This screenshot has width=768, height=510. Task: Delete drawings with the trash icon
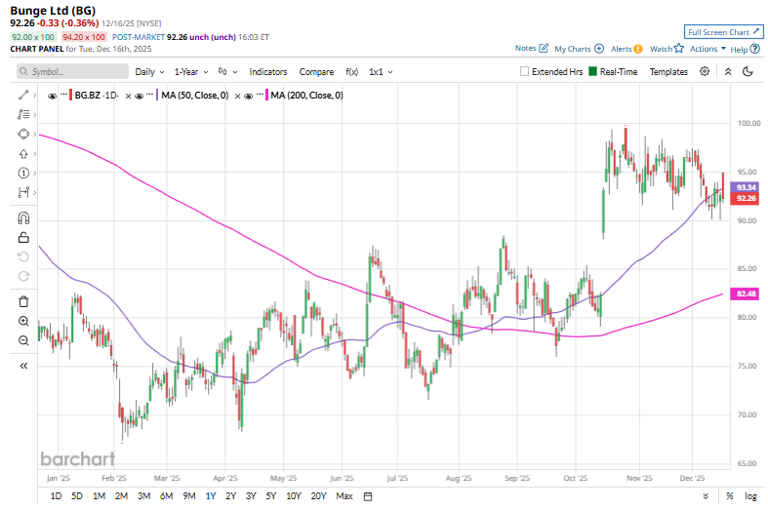tap(23, 301)
